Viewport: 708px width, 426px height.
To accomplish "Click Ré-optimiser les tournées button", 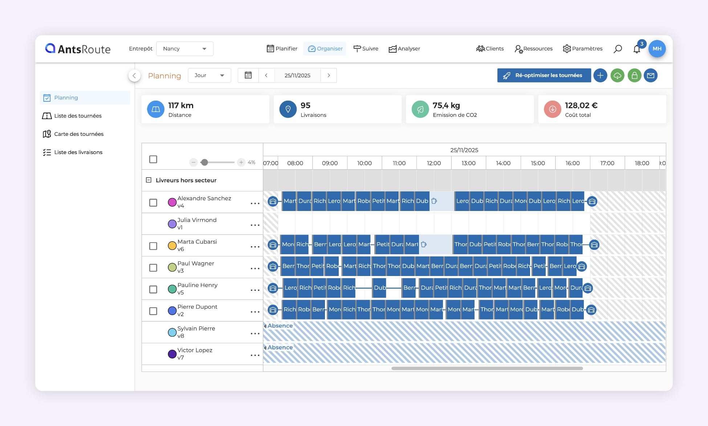I will [x=544, y=76].
